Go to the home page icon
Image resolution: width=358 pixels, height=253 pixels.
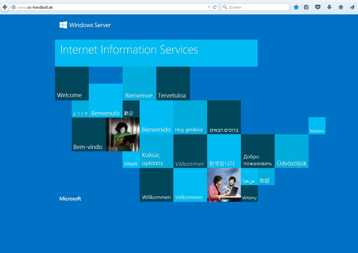(x=341, y=7)
